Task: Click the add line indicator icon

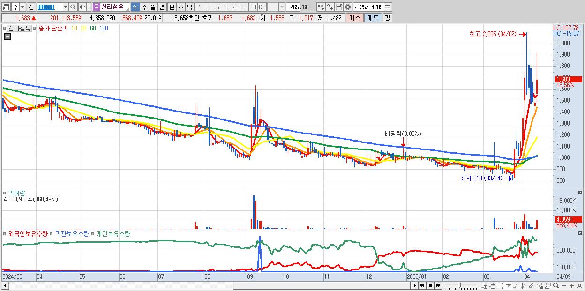Action: click(330, 7)
